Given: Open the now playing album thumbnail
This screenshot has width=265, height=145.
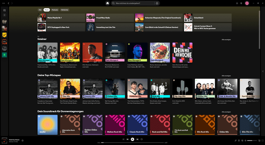Looking at the screenshot, I should (x=4, y=141).
